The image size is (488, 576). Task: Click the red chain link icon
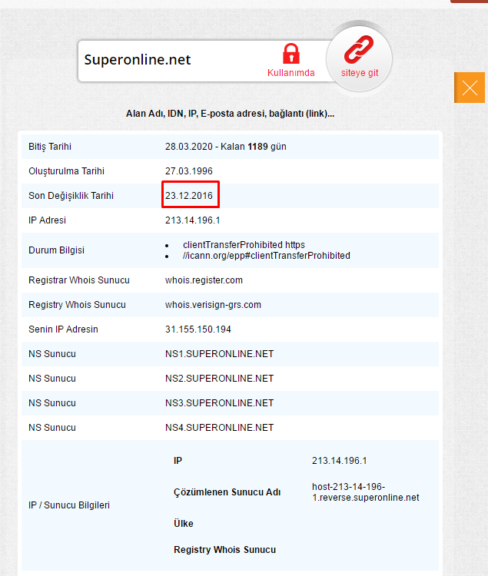coord(359,49)
